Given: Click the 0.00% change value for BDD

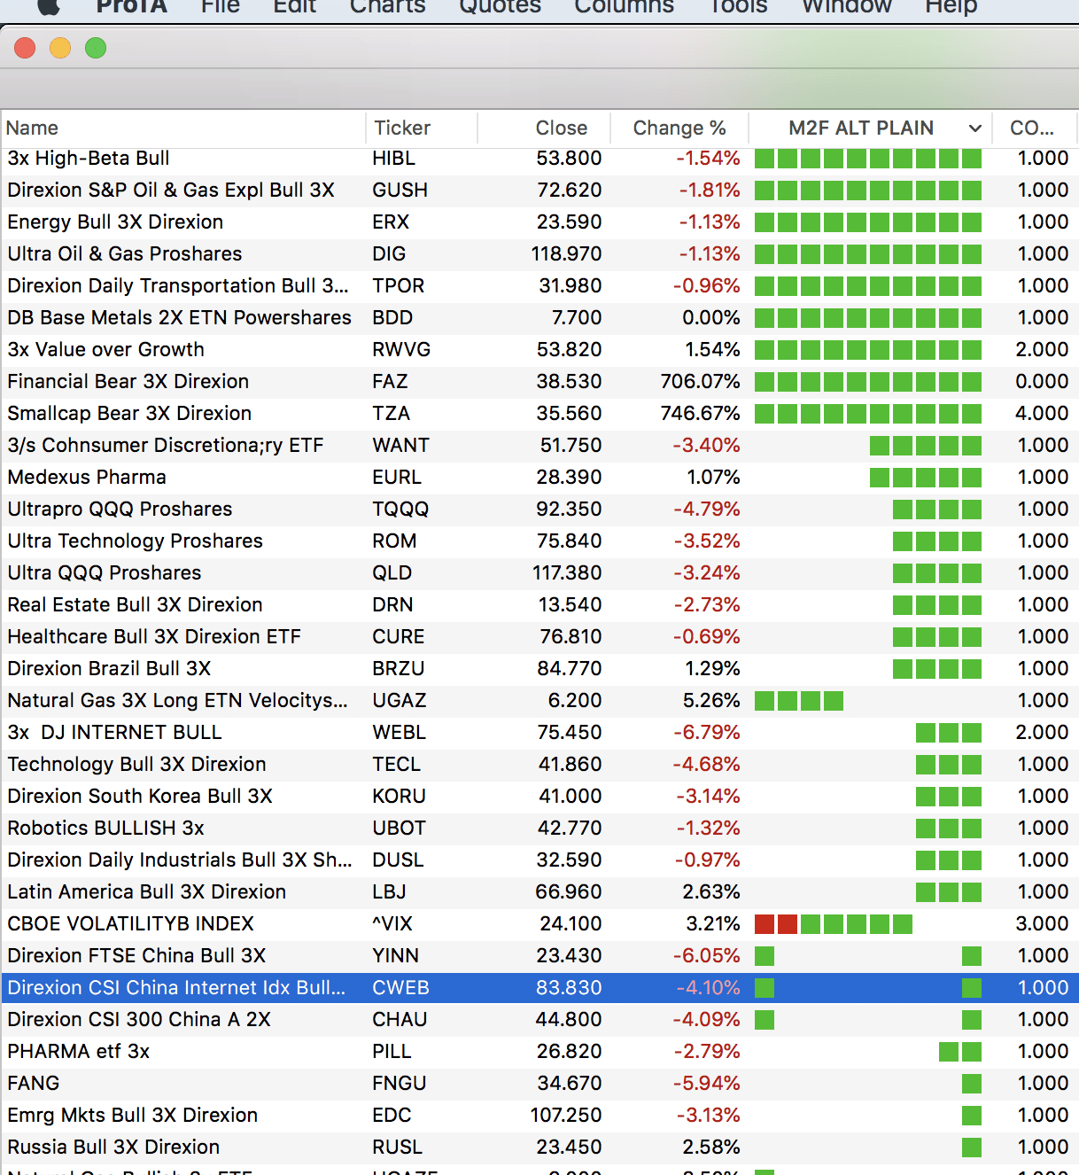Looking at the screenshot, I should (x=711, y=317).
